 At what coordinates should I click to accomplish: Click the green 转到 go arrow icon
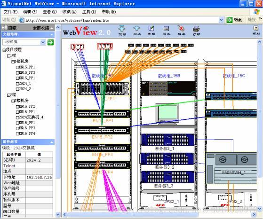pos(230,20)
